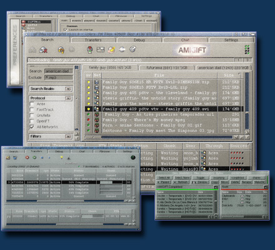
Task: Open the FBrowse tab in Transfers window
Action: pos(104,151)
